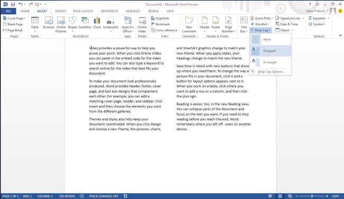344x199 pixels.
Task: Adjust the zoom slider handle
Action: tap(312, 196)
